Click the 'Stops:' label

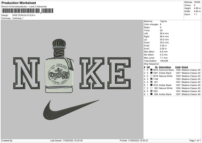coord(147,27)
